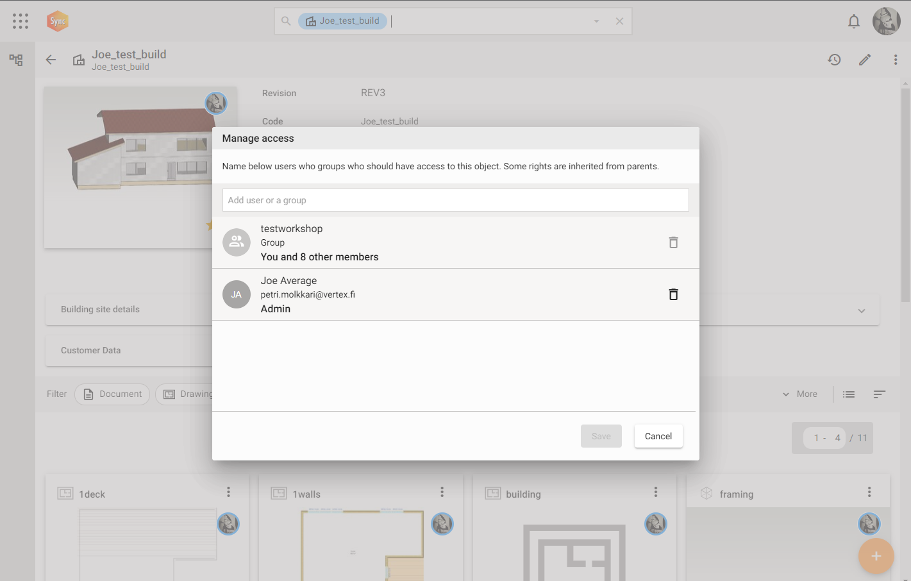Open the hierarchy tree view icon
The height and width of the screenshot is (581, 911).
pos(16,60)
